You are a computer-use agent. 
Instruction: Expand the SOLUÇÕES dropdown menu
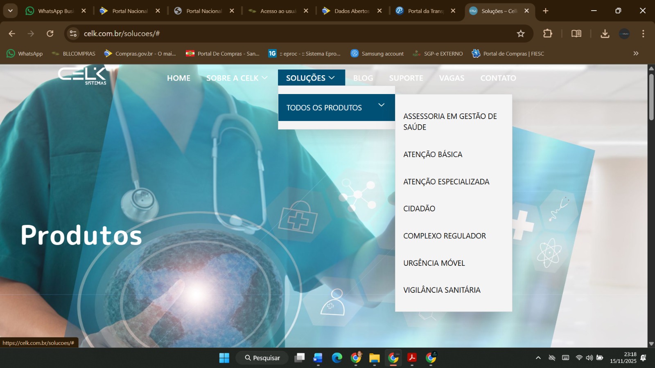(311, 78)
